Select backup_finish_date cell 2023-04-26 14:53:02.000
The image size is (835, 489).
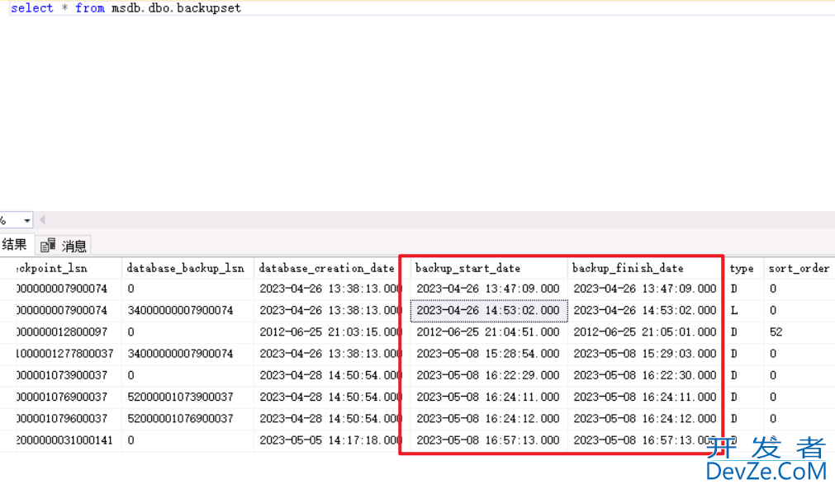tap(644, 310)
